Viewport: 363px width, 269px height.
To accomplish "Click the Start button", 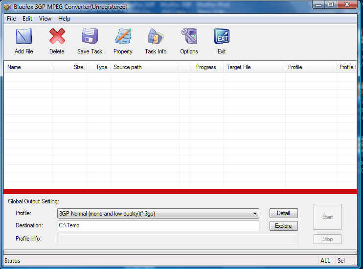I will point(328,217).
